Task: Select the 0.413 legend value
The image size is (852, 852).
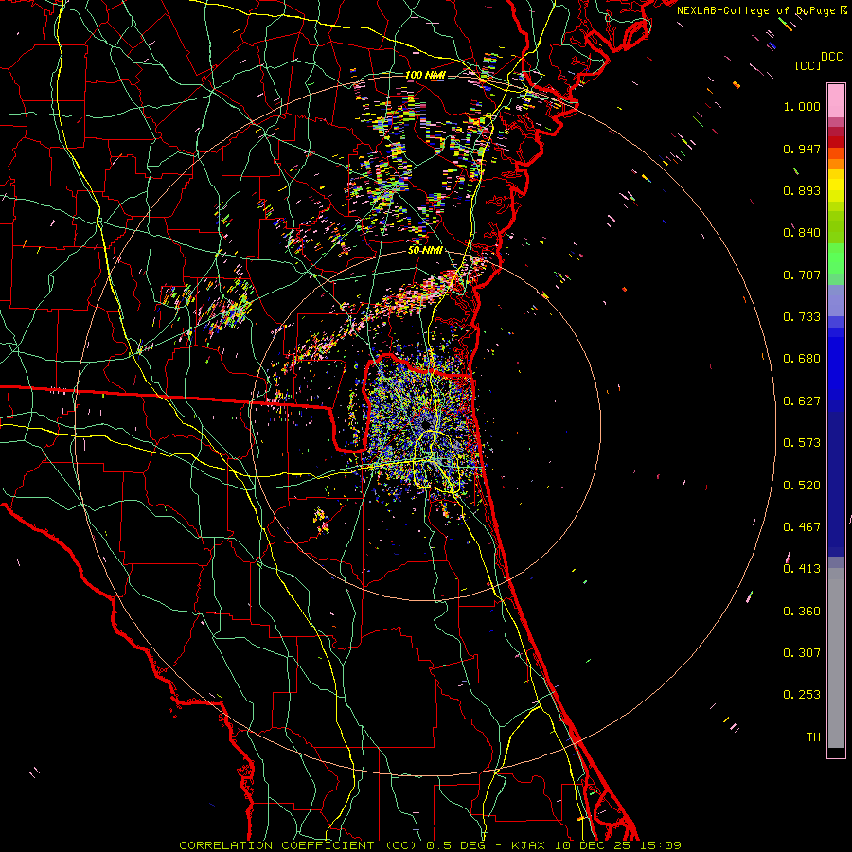Action: tap(802, 569)
